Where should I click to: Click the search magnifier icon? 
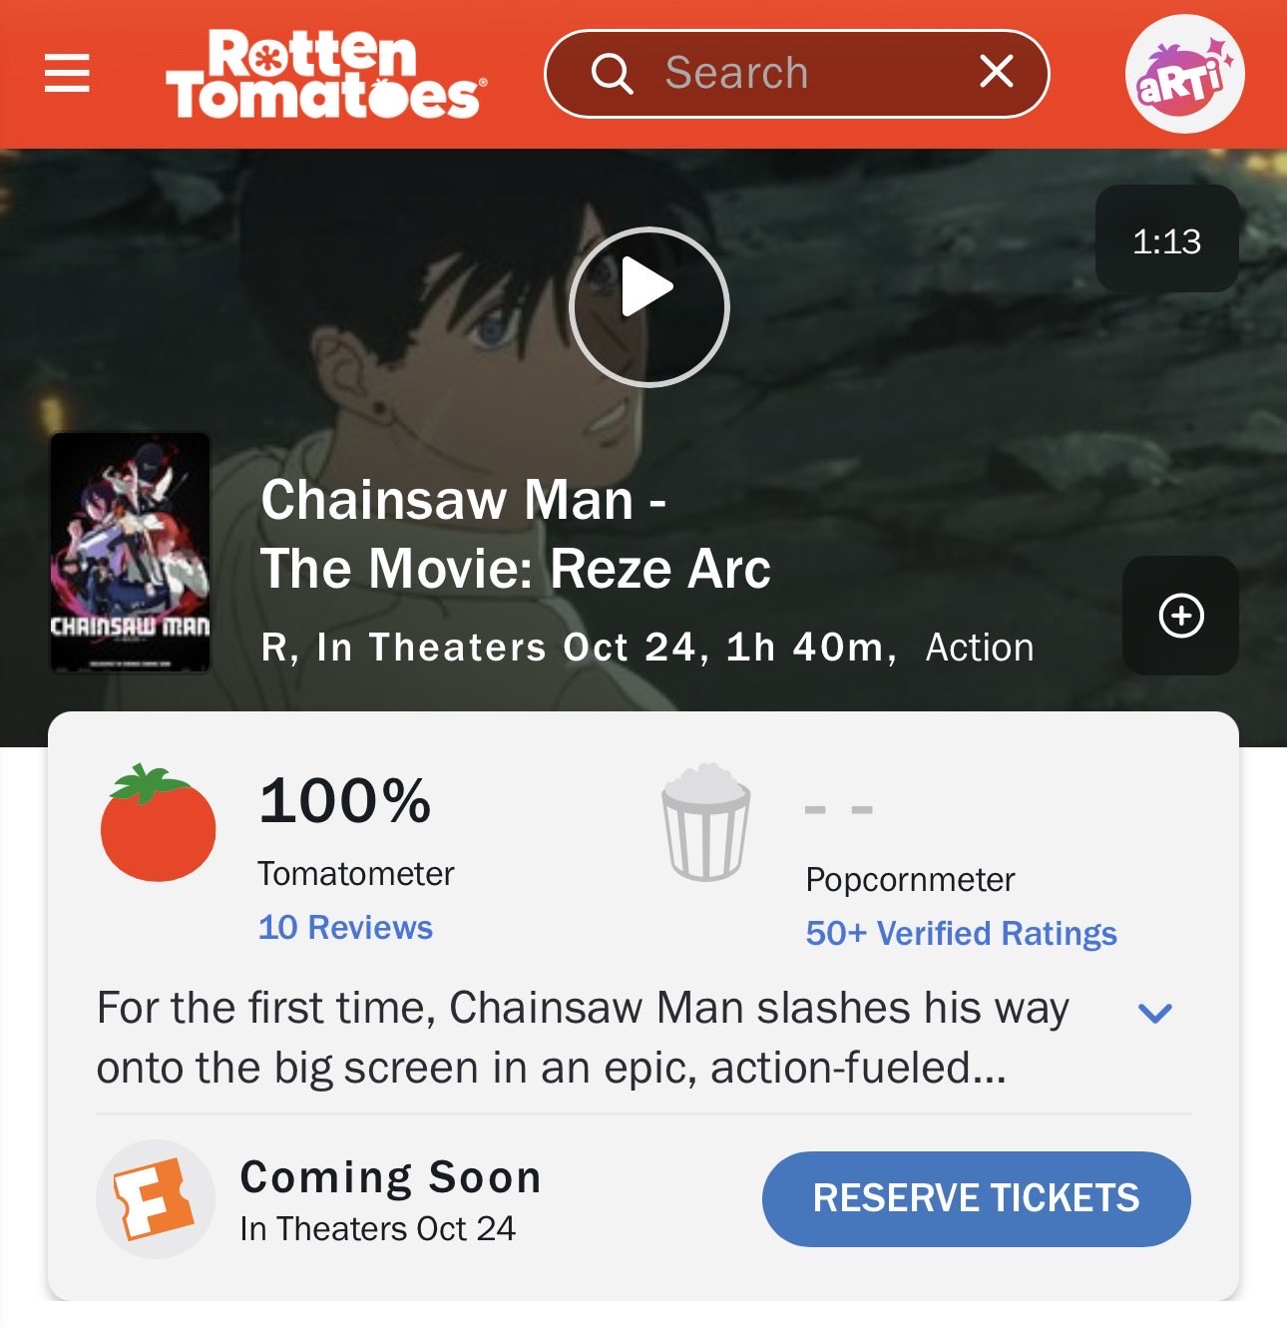612,74
